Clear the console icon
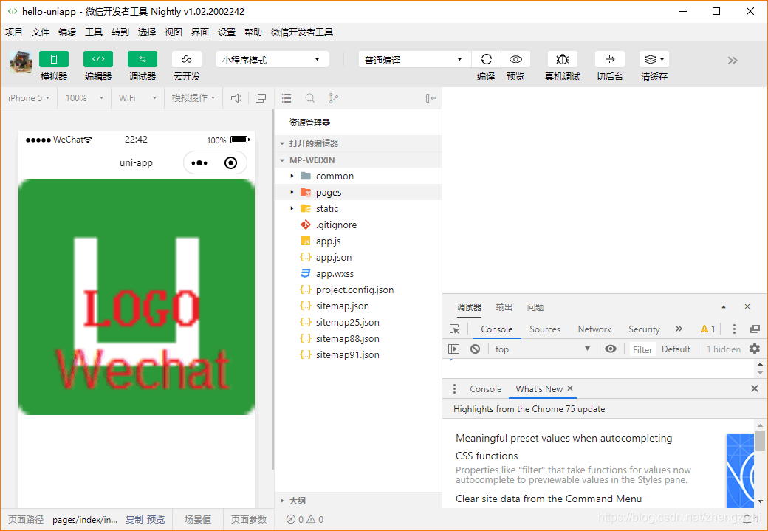The image size is (768, 531). (x=475, y=349)
